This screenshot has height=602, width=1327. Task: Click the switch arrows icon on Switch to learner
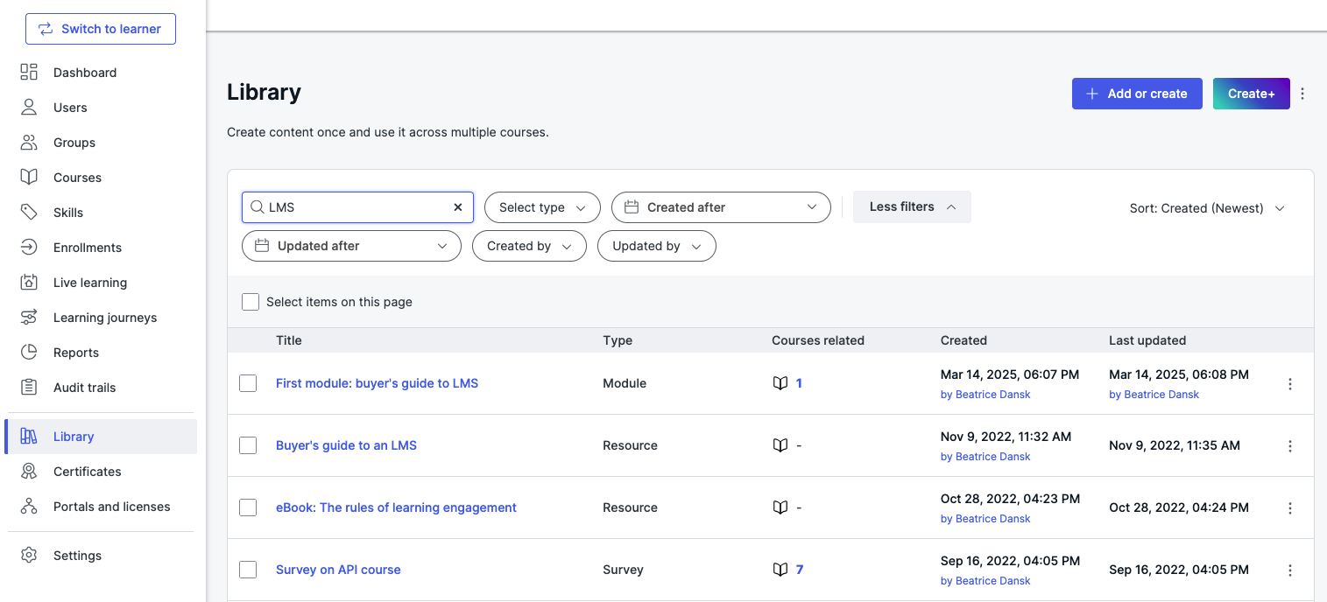click(46, 29)
